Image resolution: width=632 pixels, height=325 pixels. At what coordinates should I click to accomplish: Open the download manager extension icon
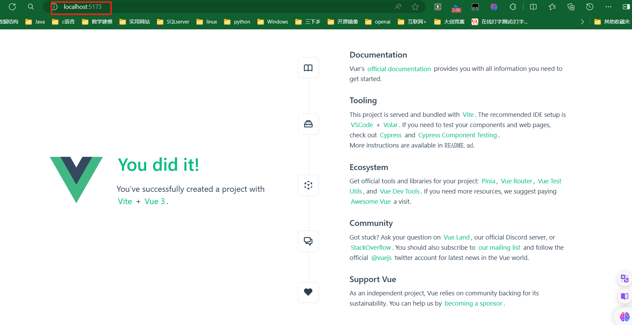(438, 7)
